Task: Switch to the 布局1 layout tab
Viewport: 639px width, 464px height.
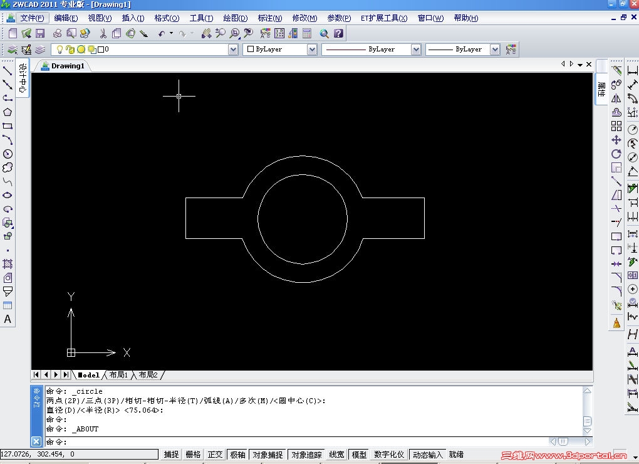Action: [x=118, y=375]
